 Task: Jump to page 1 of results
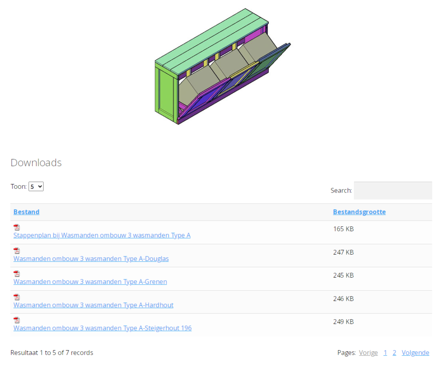385,353
